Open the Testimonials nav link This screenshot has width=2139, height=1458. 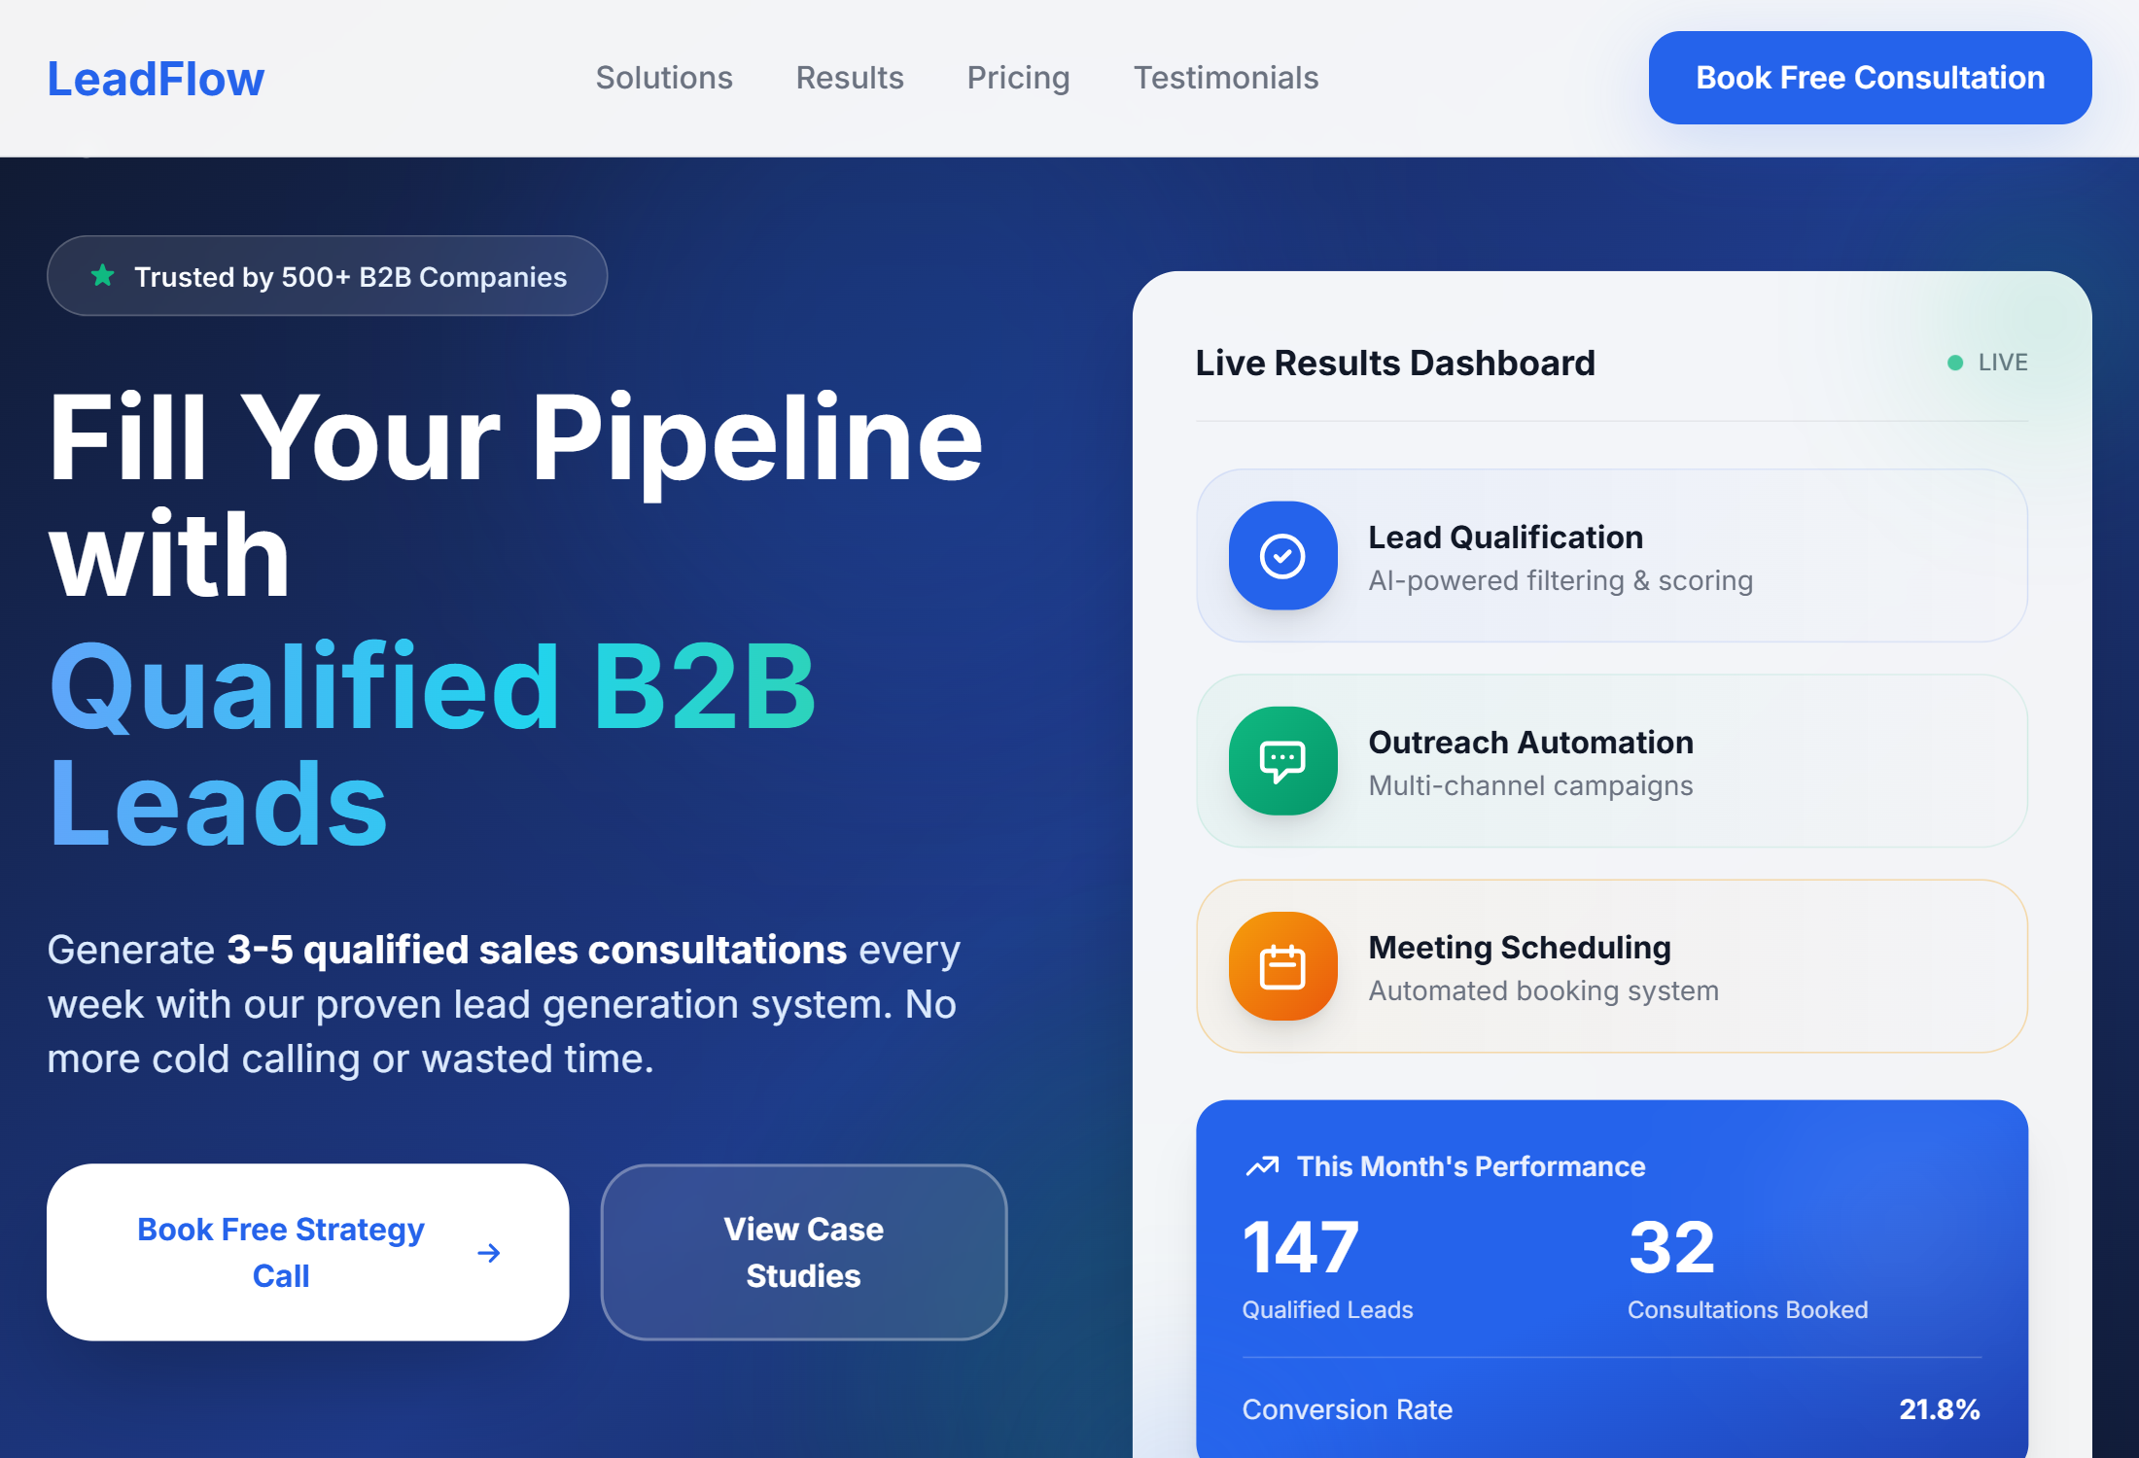(x=1226, y=78)
